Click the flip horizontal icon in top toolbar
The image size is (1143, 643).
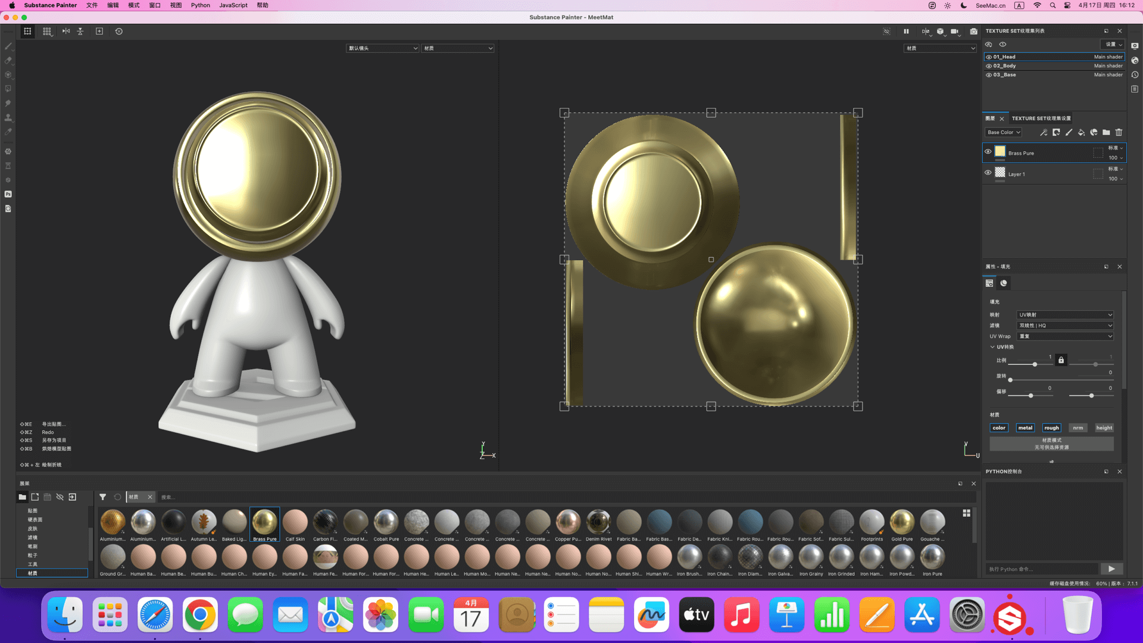(66, 31)
